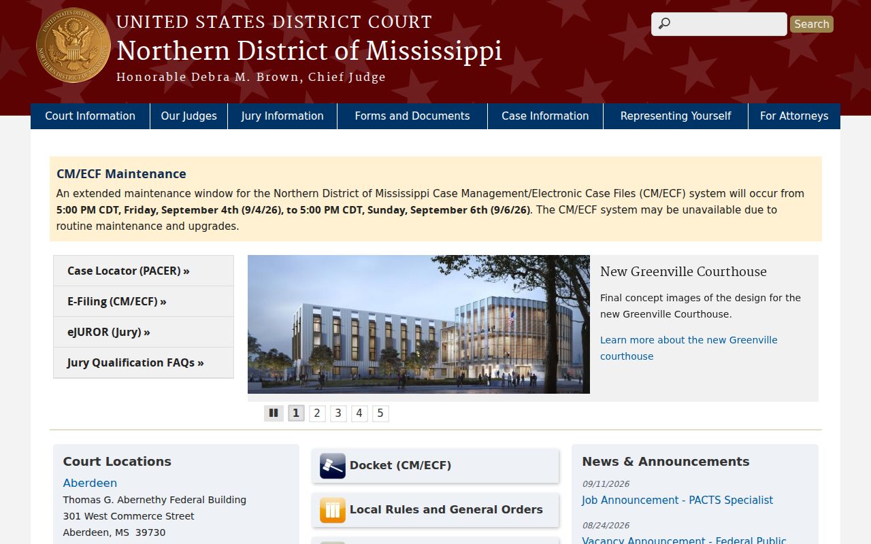Open Case Locator (PACER) link
The width and height of the screenshot is (871, 544).
pos(144,271)
